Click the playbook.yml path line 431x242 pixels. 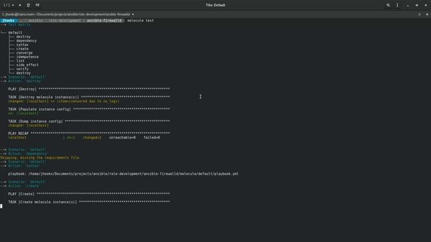click(x=123, y=173)
